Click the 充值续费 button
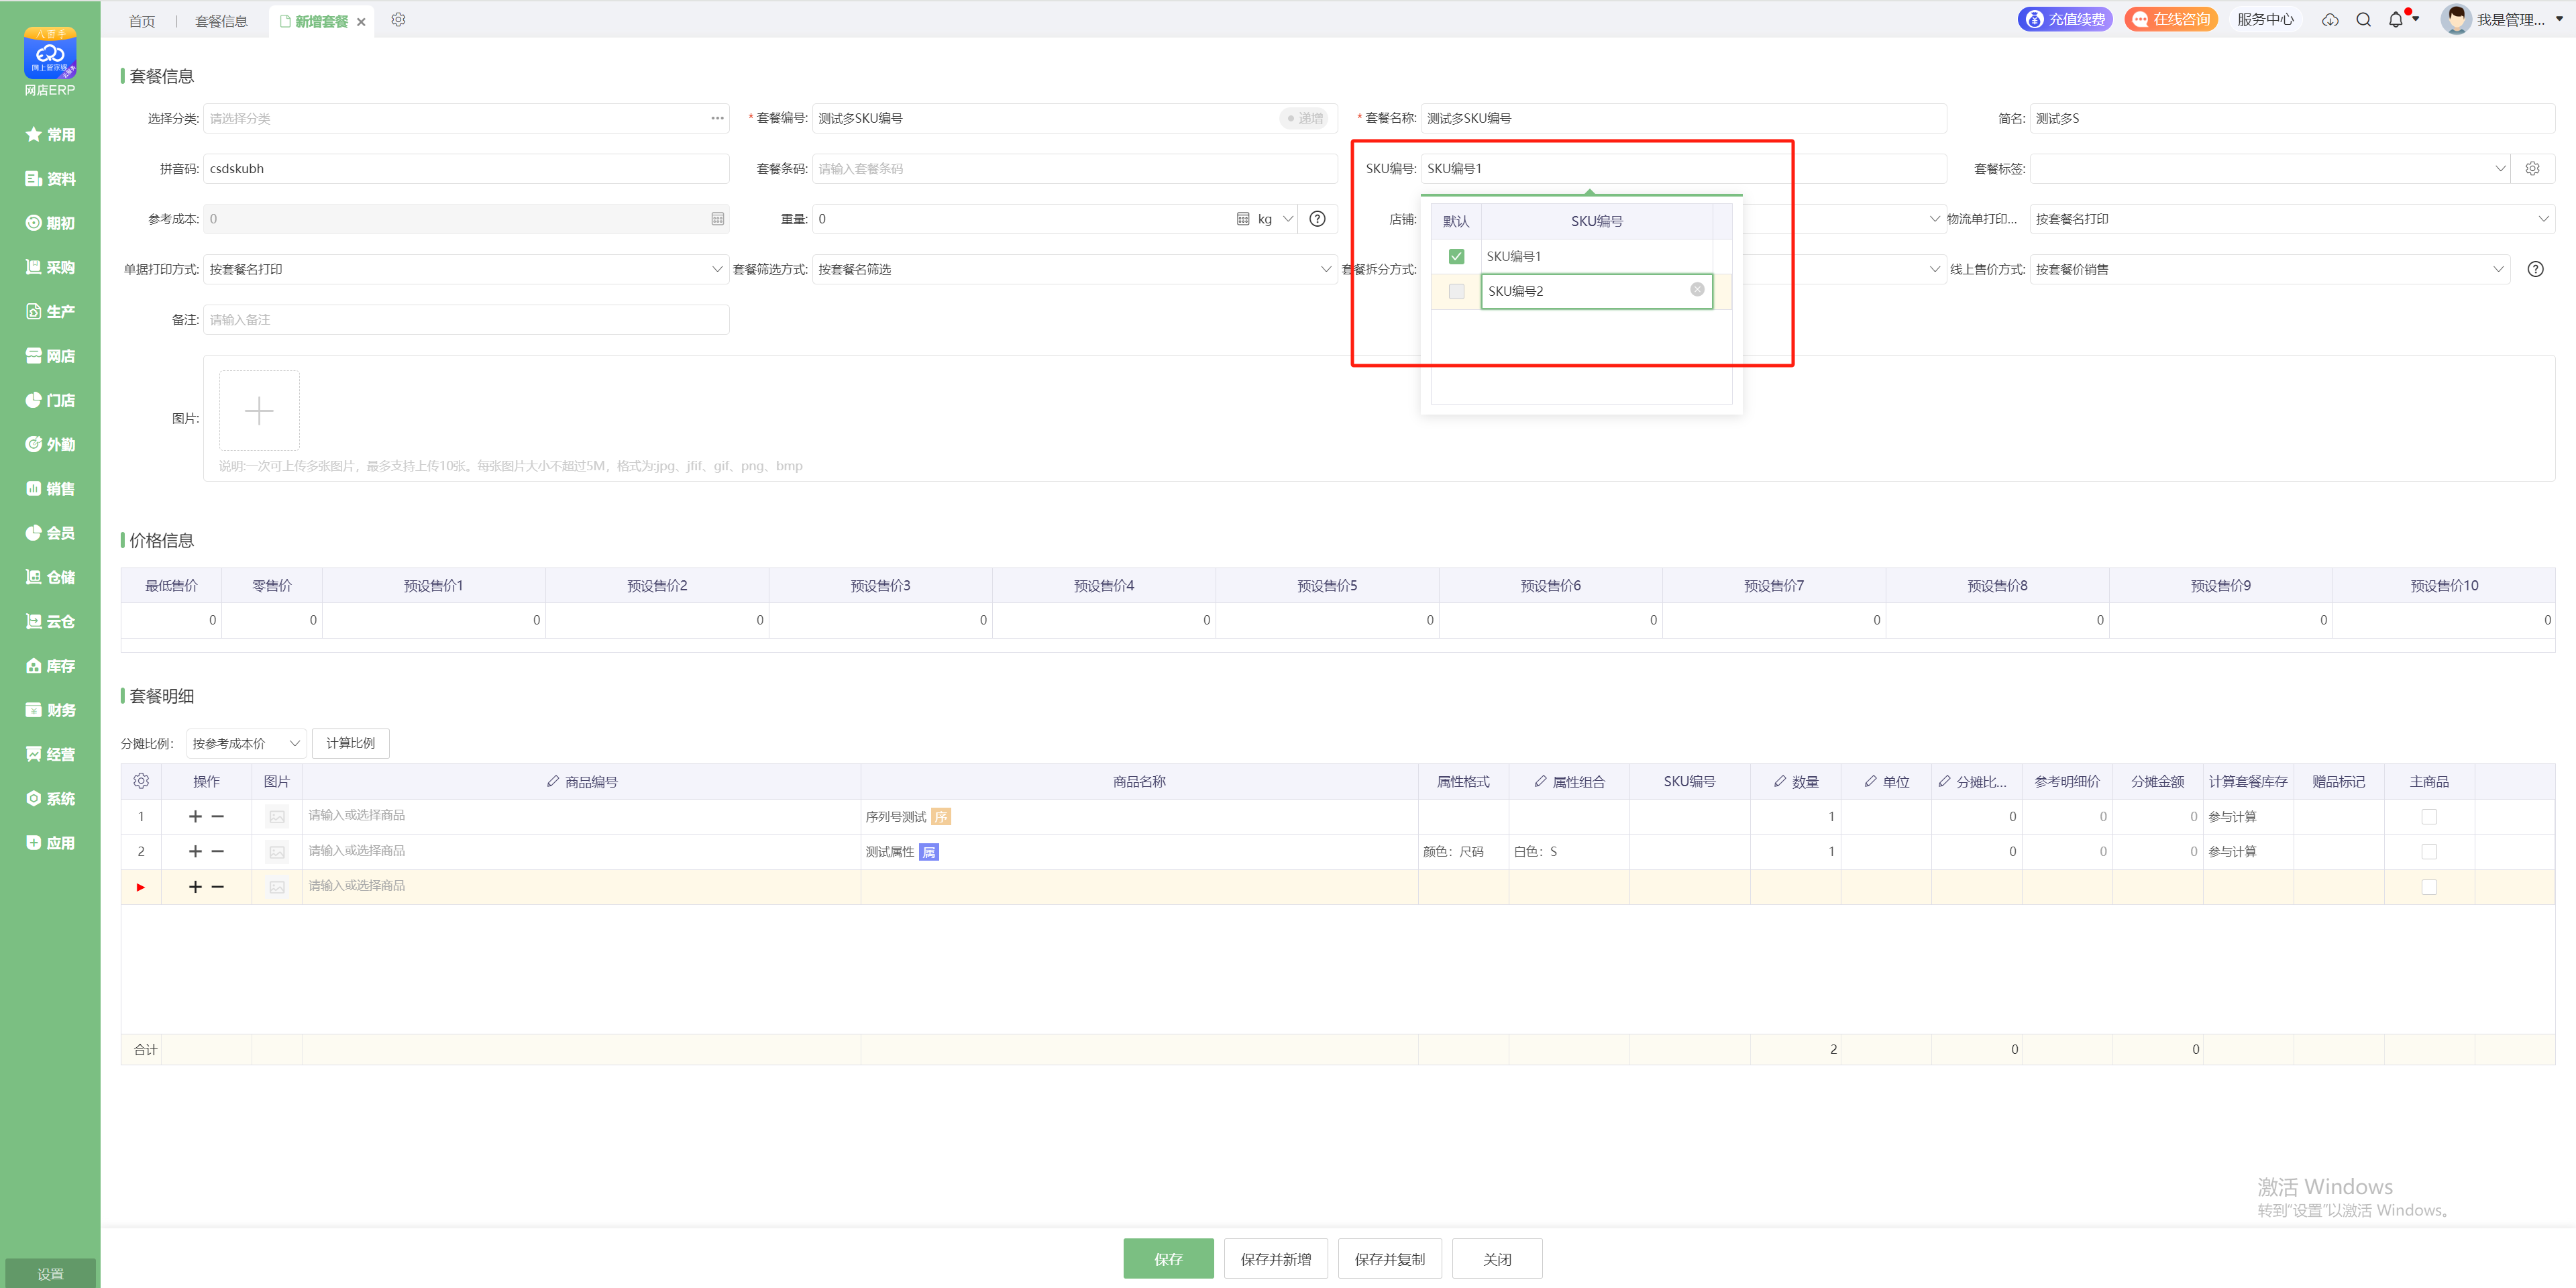The width and height of the screenshot is (2576, 1288). [x=2065, y=19]
